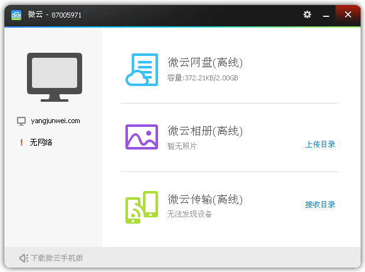The image size is (365, 272).
Task: Click the 无网络 status text
Action: 41,143
